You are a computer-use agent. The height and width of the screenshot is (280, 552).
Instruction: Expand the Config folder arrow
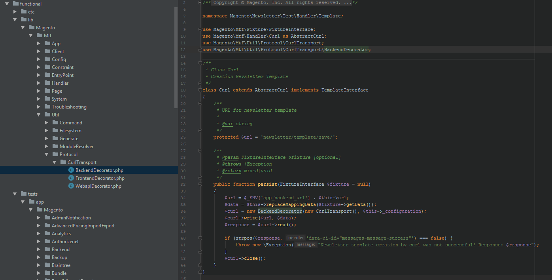[39, 59]
